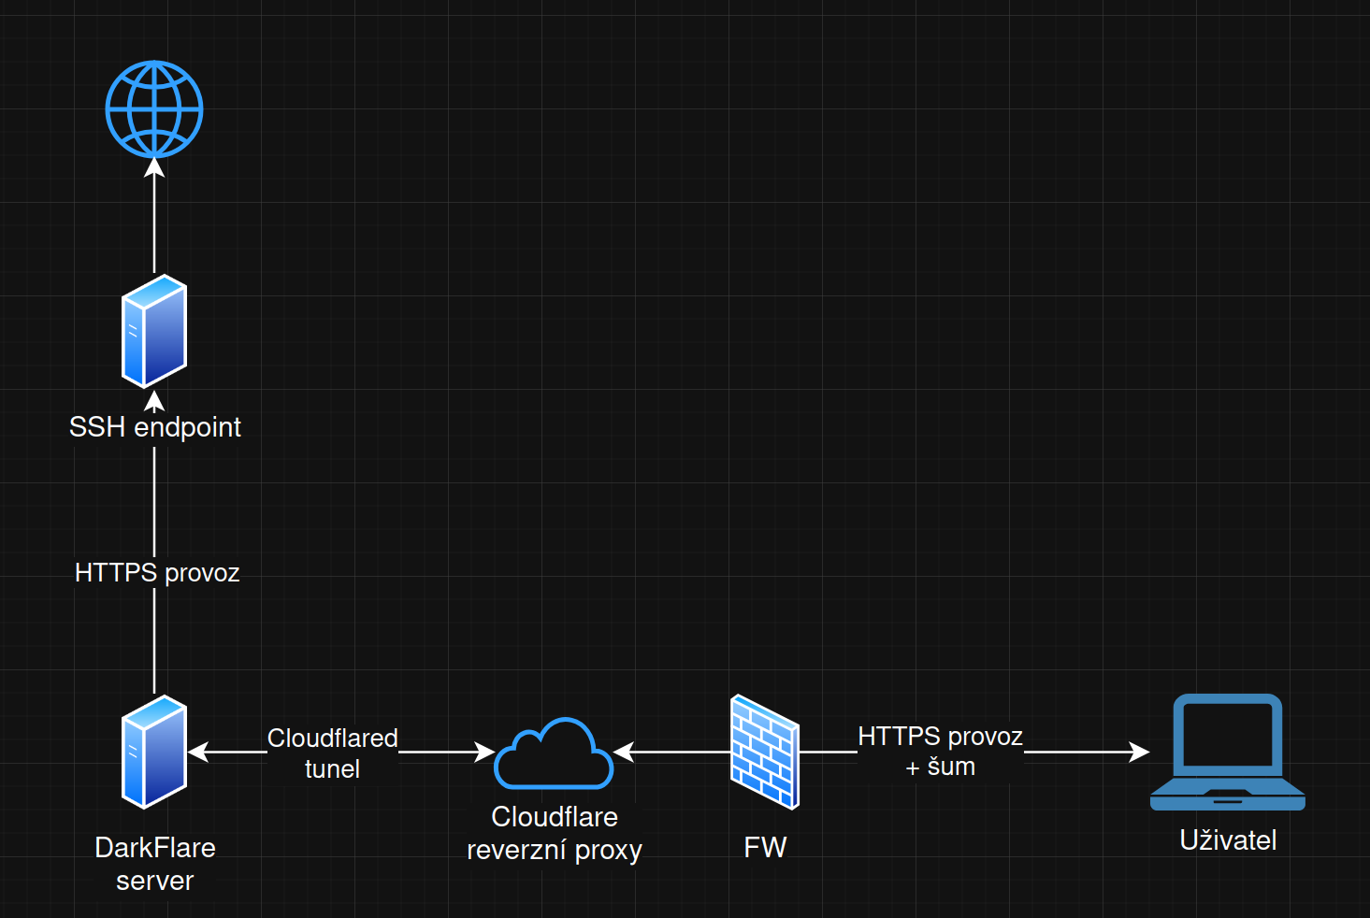
Task: Click the "DarkFlare server" text label
Action: [x=155, y=864]
